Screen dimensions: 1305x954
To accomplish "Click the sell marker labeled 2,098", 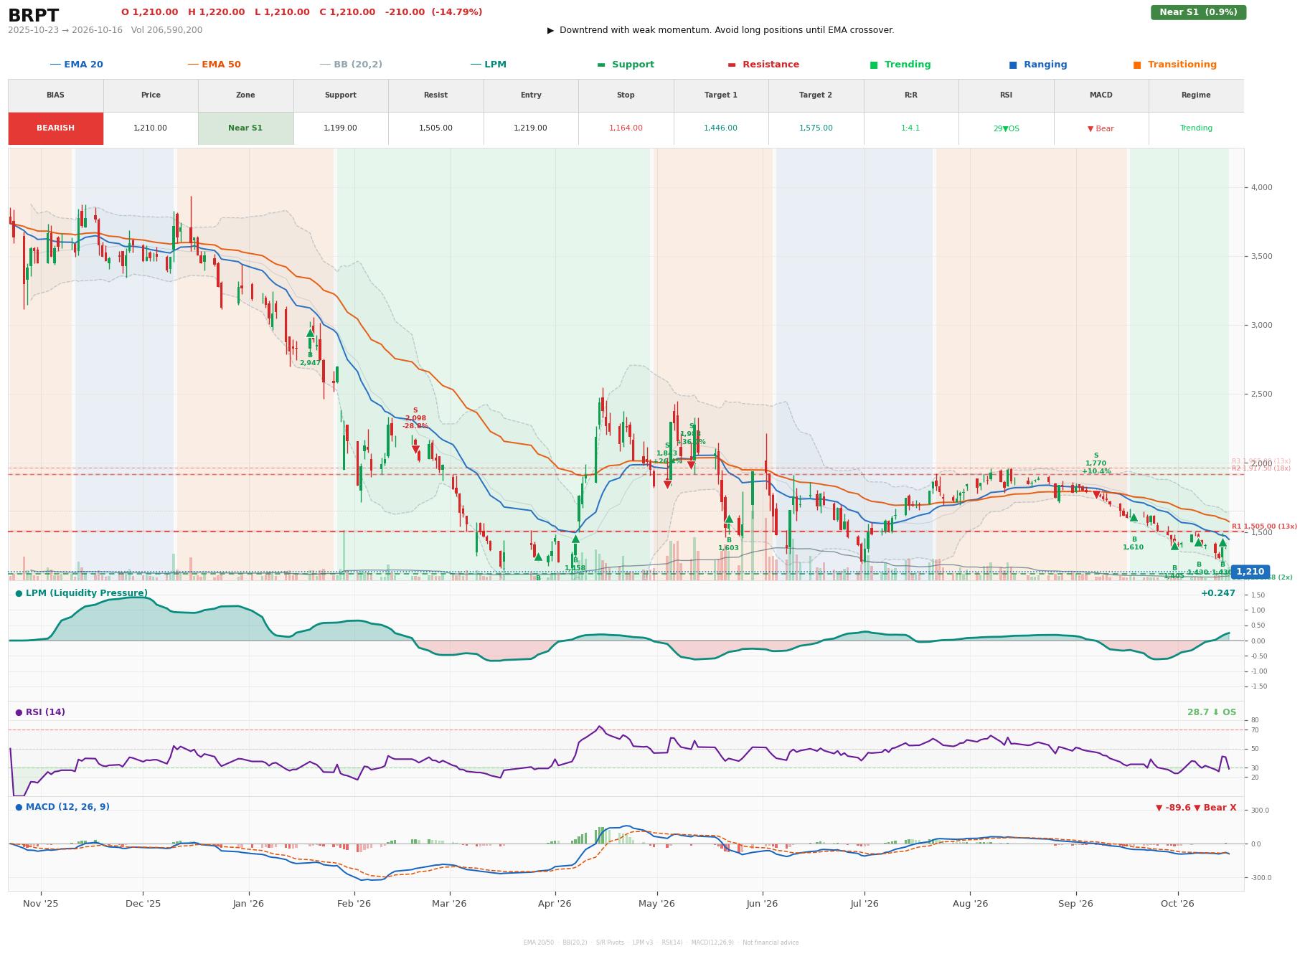I will pos(415,450).
